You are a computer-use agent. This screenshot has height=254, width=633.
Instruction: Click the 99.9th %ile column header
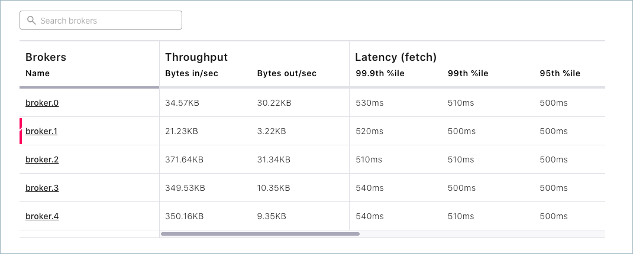(x=380, y=73)
